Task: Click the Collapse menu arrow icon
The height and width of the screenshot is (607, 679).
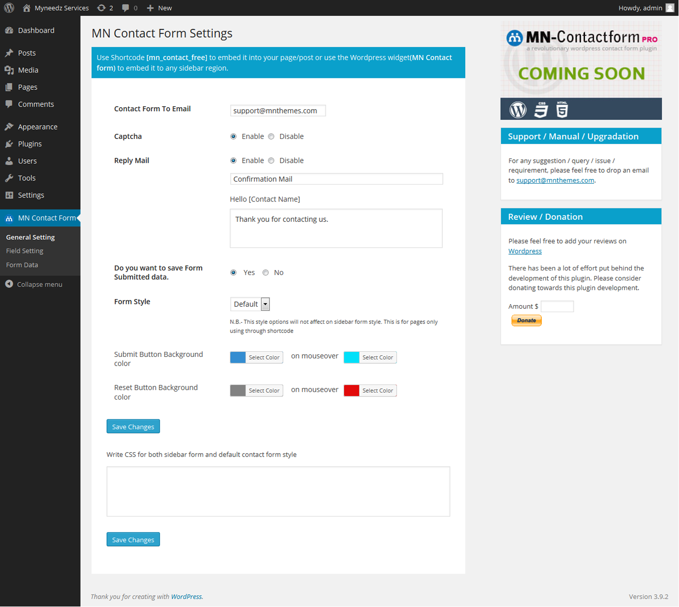Action: click(x=9, y=284)
